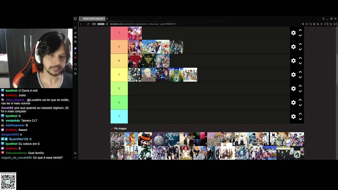
Task: Open the Opera menu logo
Action: coord(75,19)
